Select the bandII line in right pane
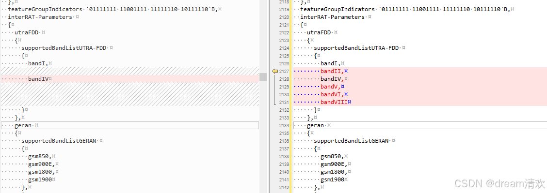Viewport: 547px width, 193px height. [x=420, y=71]
